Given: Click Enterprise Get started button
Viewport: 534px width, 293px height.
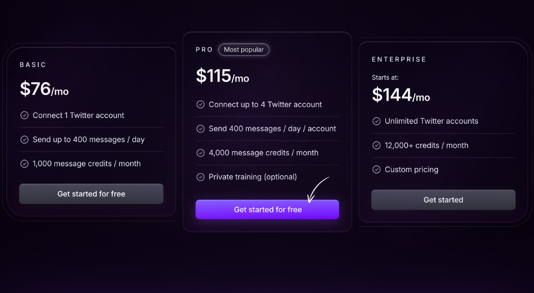Looking at the screenshot, I should click(x=443, y=200).
